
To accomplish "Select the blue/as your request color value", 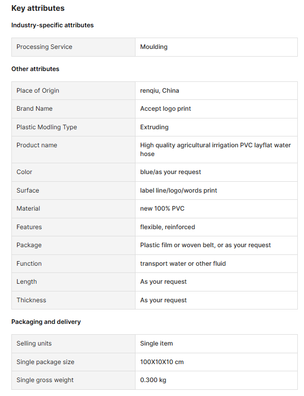I will point(171,172).
